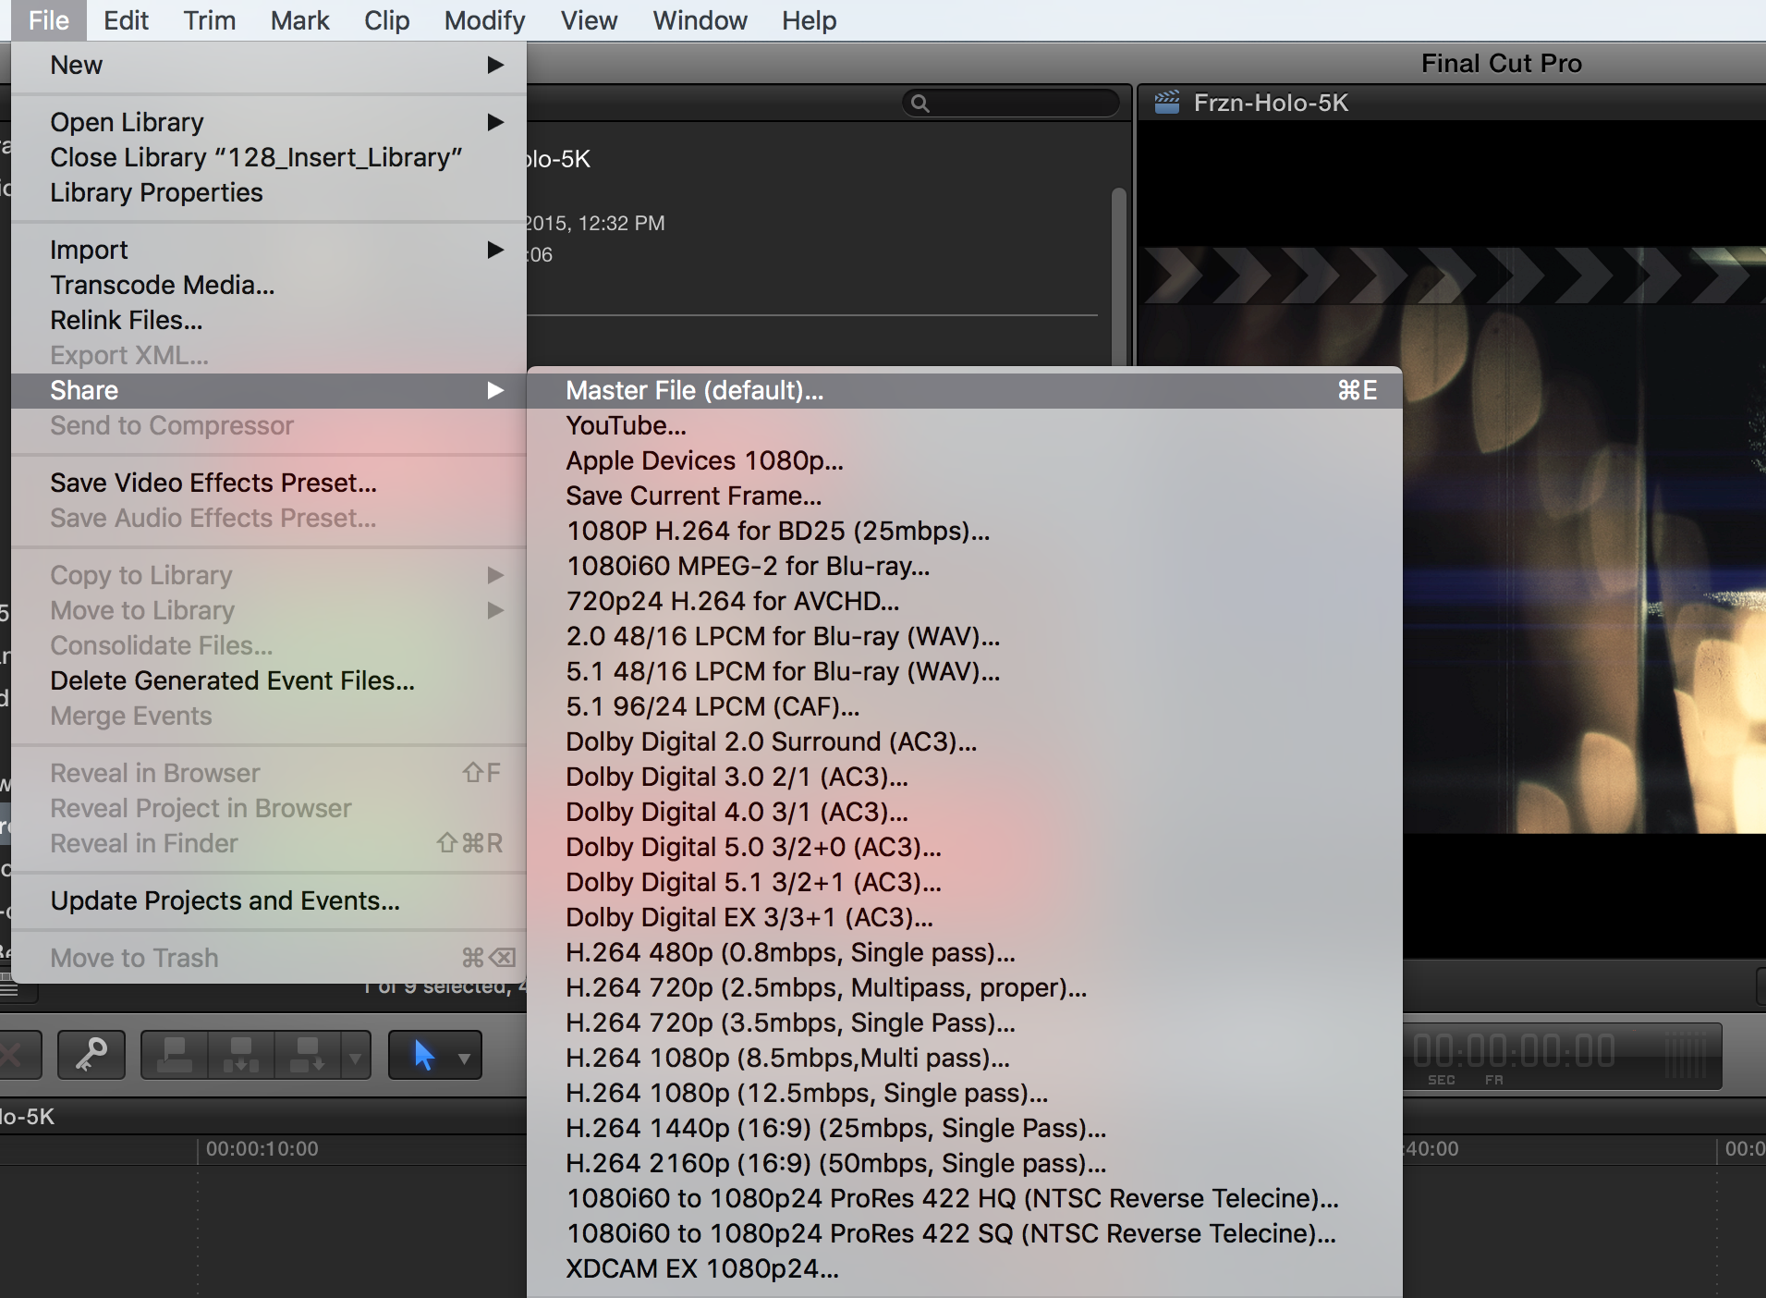This screenshot has width=1766, height=1298.
Task: Select the arrow Select tool
Action: [x=424, y=1055]
